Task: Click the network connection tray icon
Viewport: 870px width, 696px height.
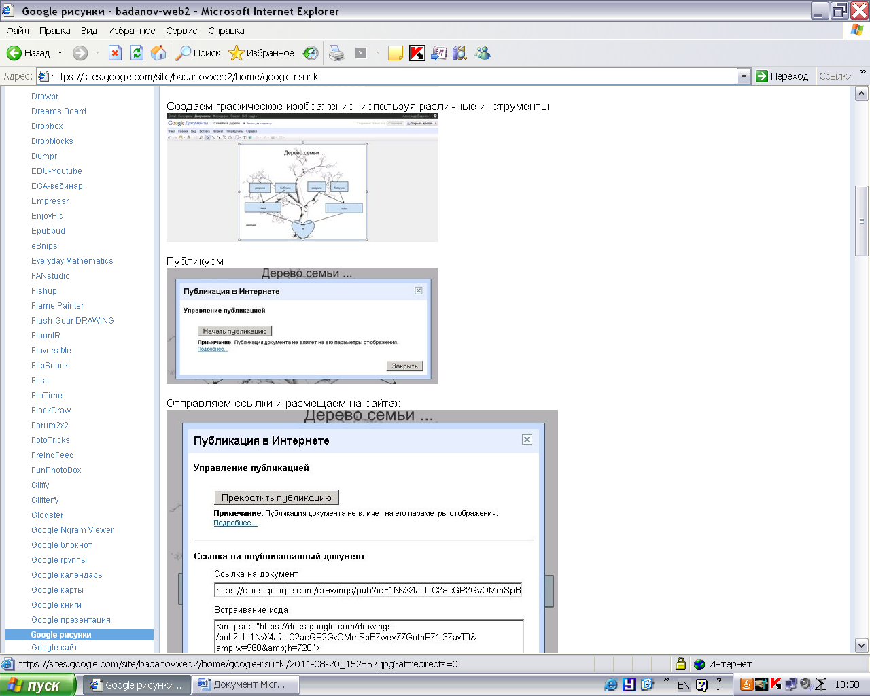Action: point(790,684)
